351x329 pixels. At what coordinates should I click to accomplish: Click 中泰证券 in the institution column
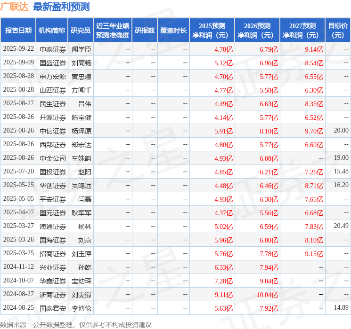coord(53,49)
